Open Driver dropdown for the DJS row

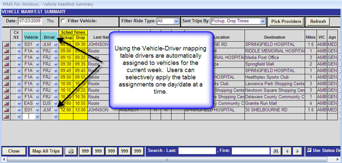[56, 104]
